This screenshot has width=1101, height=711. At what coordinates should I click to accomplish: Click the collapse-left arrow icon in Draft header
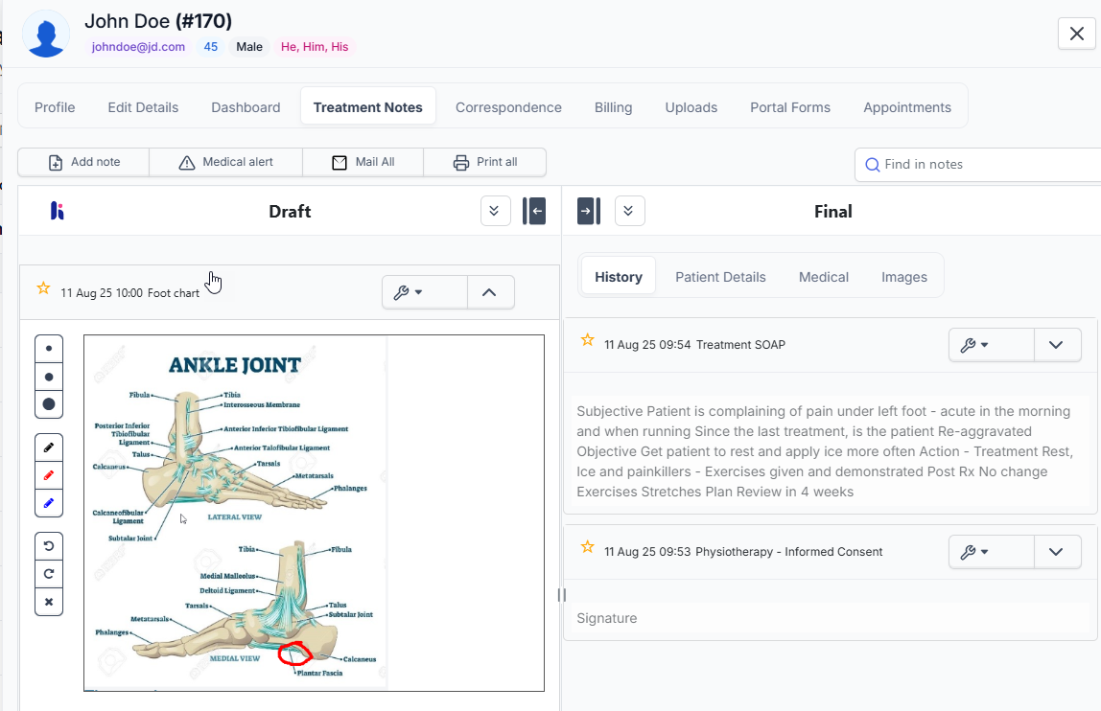(x=534, y=211)
